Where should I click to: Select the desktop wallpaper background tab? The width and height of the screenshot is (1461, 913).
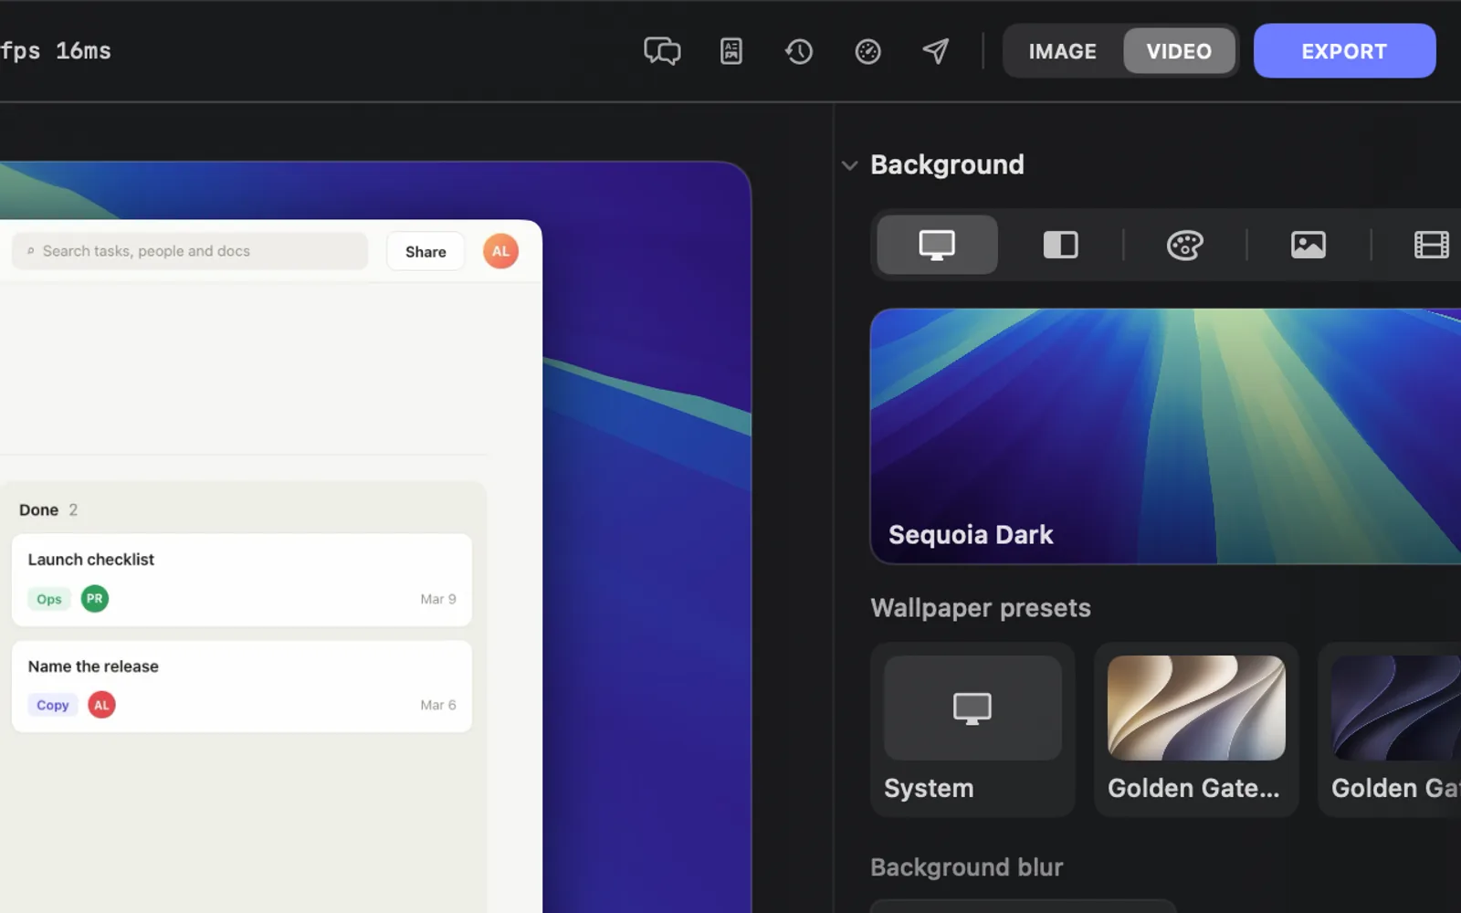937,245
